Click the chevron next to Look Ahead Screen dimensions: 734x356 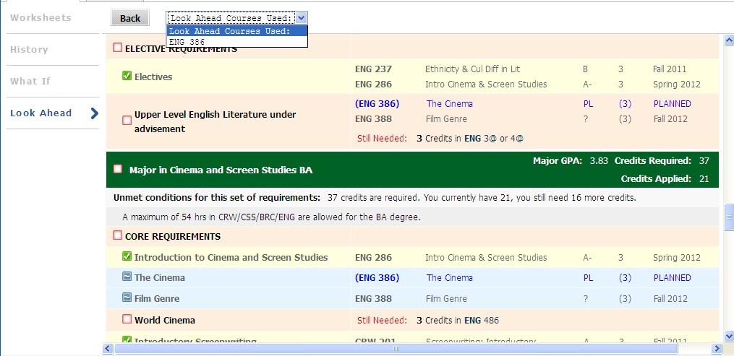[x=94, y=113]
